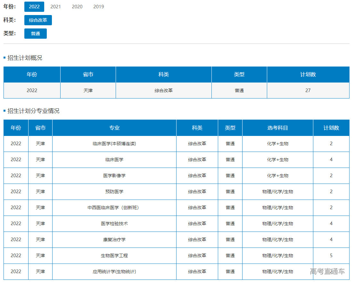Click the 医学检验技术 major cell
Screen dimensions: 354x284
[x=114, y=224]
